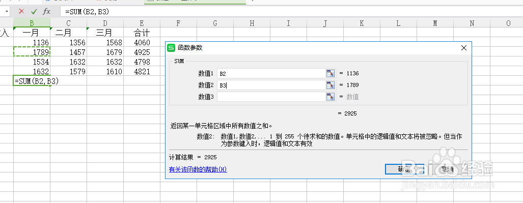
Task: Click cell containing 4798
Action: pyautogui.click(x=142, y=62)
